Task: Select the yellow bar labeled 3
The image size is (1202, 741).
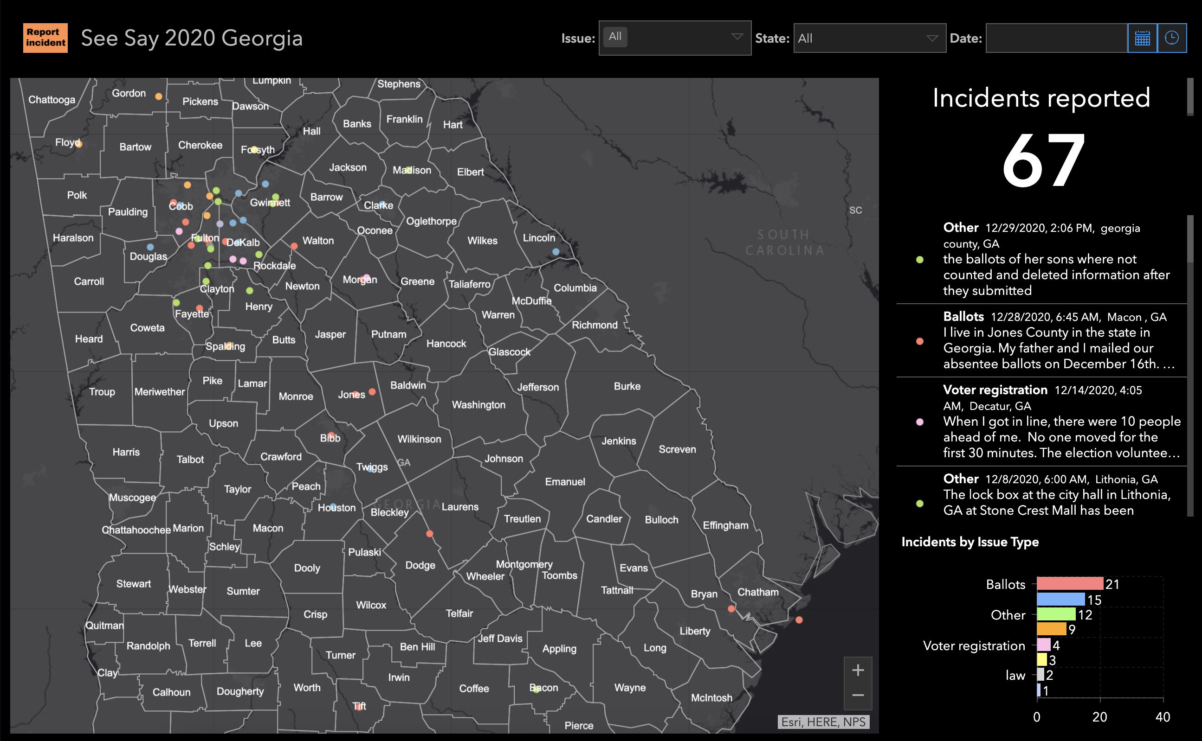Action: pyautogui.click(x=1041, y=660)
